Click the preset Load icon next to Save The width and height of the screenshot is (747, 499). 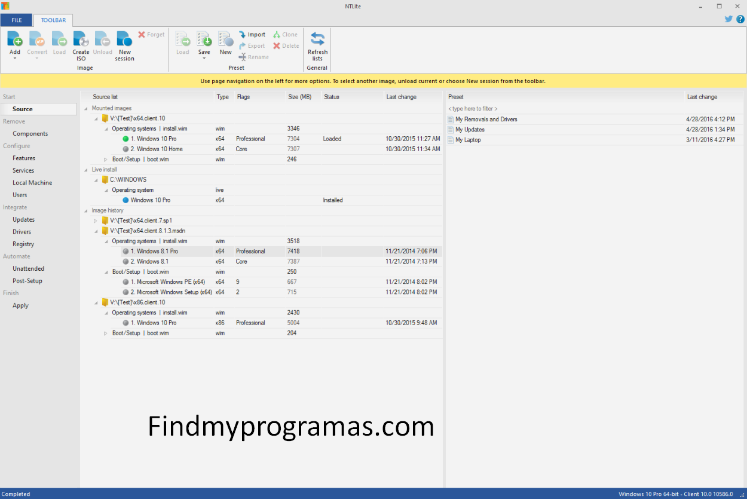click(183, 39)
